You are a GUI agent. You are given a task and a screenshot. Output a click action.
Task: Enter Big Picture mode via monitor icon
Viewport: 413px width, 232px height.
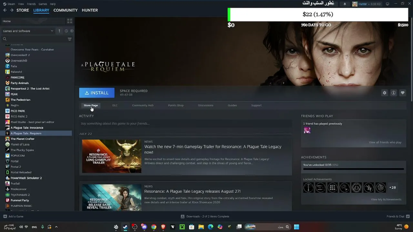tap(387, 4)
